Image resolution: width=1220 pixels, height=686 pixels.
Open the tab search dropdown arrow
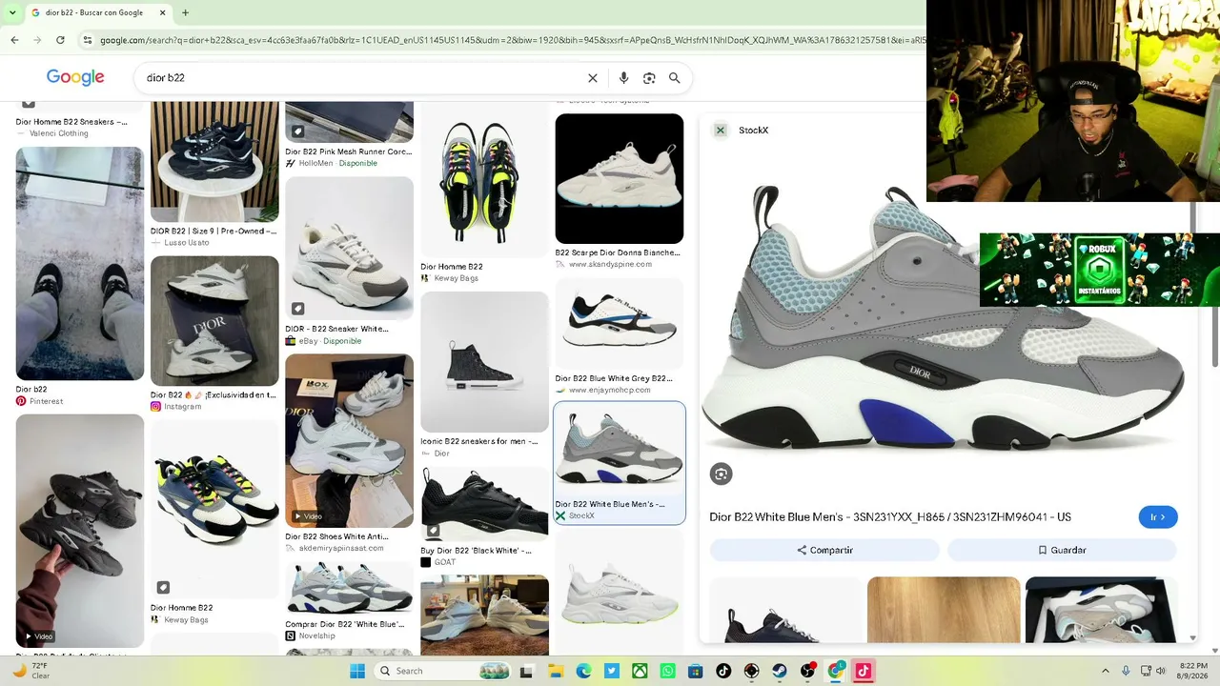[11, 12]
